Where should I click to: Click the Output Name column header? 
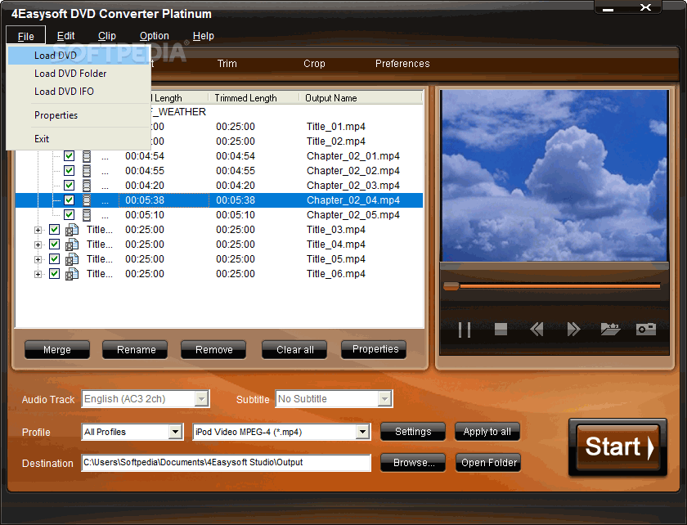pos(360,98)
